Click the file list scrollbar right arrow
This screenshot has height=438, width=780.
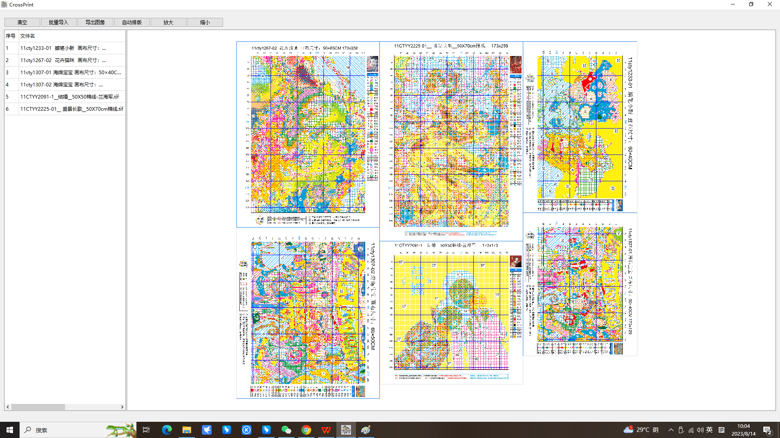point(122,407)
